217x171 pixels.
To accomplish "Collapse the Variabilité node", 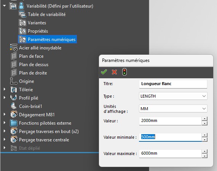I will [5, 6].
